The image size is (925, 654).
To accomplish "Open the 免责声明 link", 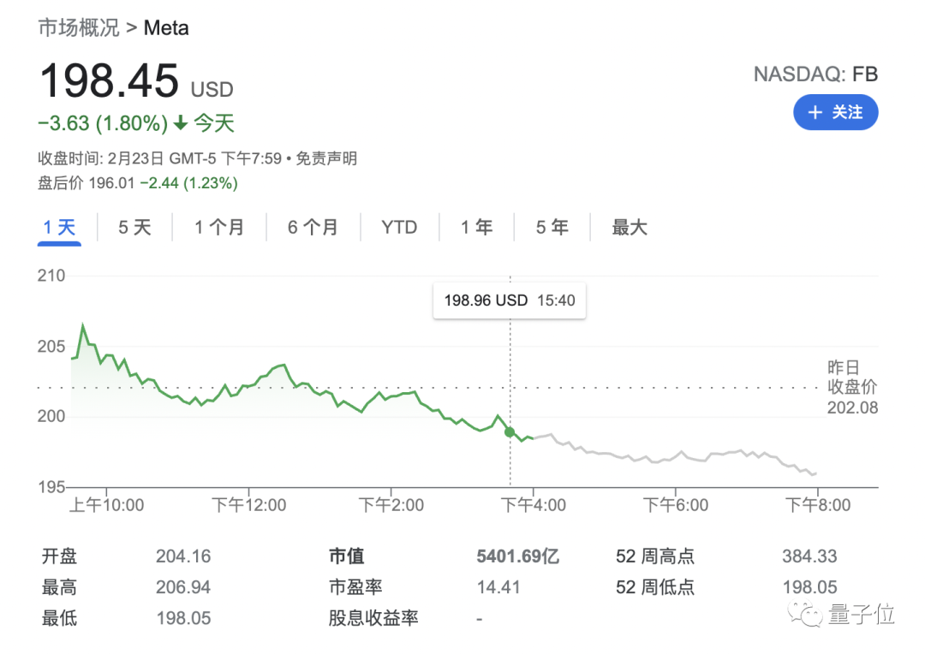I will click(x=326, y=158).
